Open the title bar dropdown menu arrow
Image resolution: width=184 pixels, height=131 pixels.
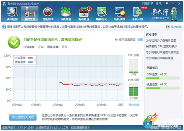click(167, 4)
